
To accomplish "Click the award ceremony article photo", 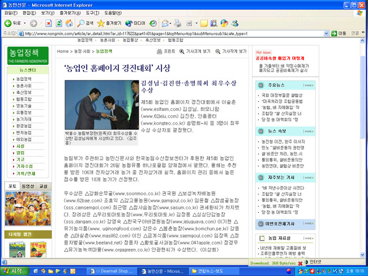I will pyautogui.click(x=101, y=105).
